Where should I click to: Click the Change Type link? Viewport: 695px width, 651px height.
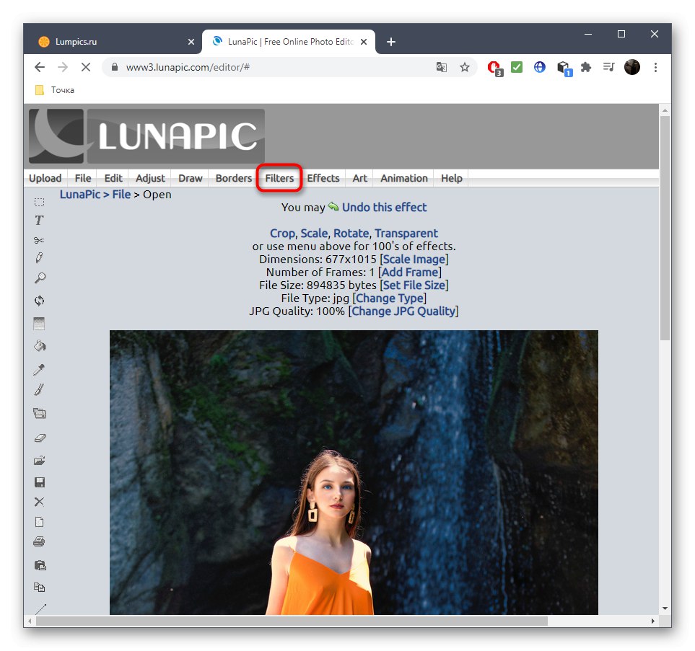click(x=389, y=298)
